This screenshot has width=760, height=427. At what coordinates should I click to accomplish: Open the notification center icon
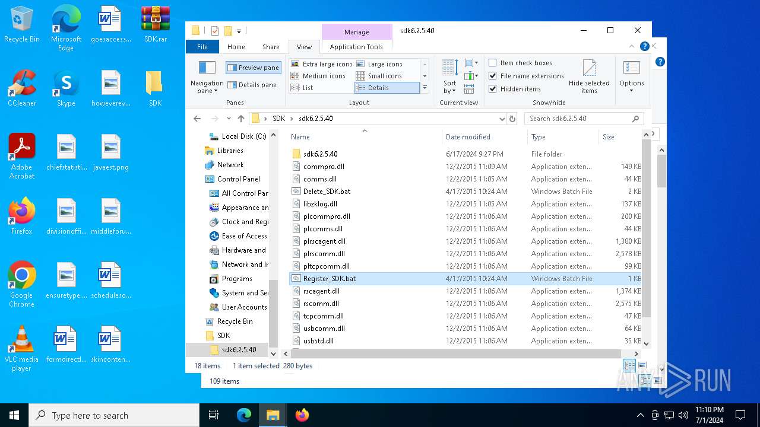click(740, 415)
